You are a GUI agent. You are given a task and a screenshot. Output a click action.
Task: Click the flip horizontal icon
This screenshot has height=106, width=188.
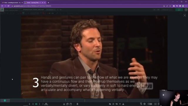[x=120, y=104]
